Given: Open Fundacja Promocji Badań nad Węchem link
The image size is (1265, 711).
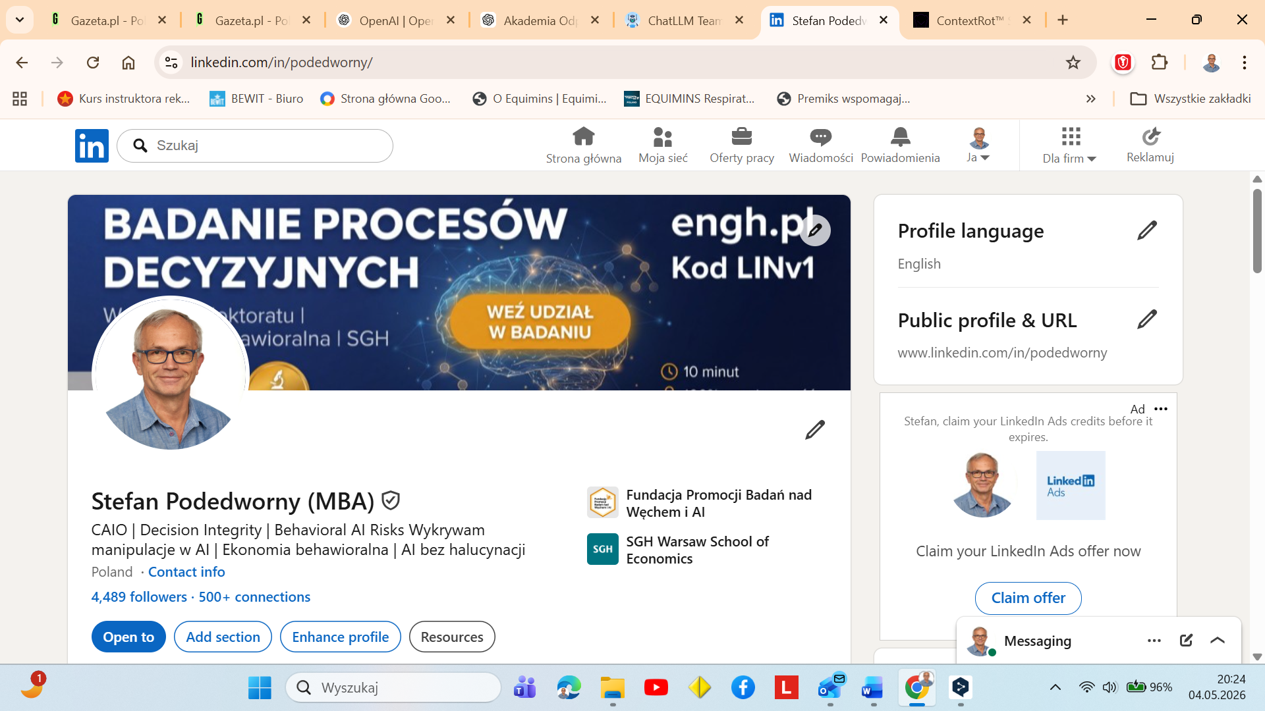Looking at the screenshot, I should click(699, 503).
